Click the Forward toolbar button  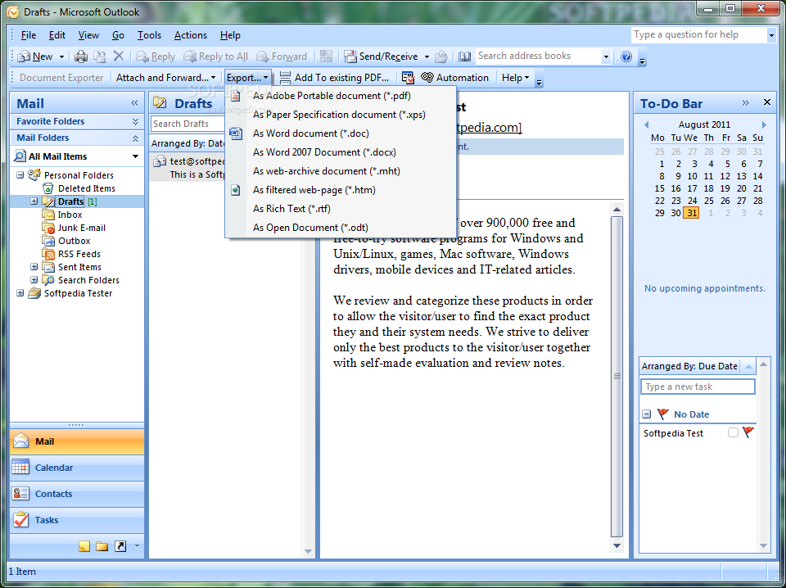coord(282,57)
